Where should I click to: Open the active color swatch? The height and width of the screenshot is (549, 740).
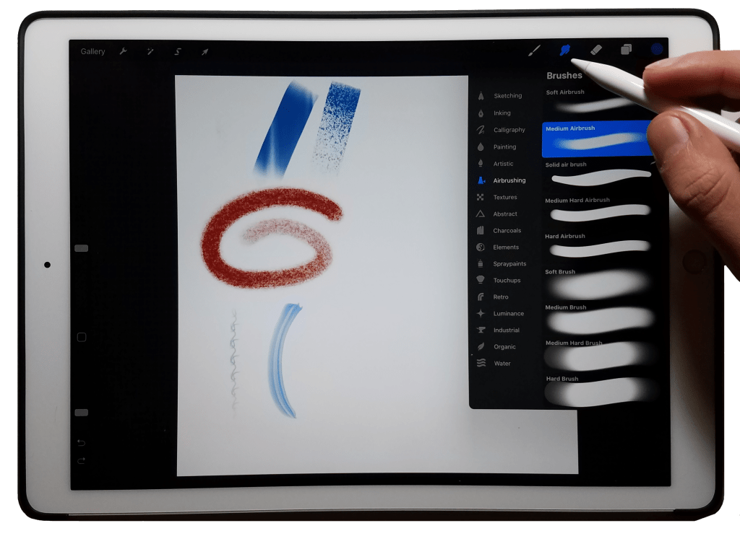656,49
